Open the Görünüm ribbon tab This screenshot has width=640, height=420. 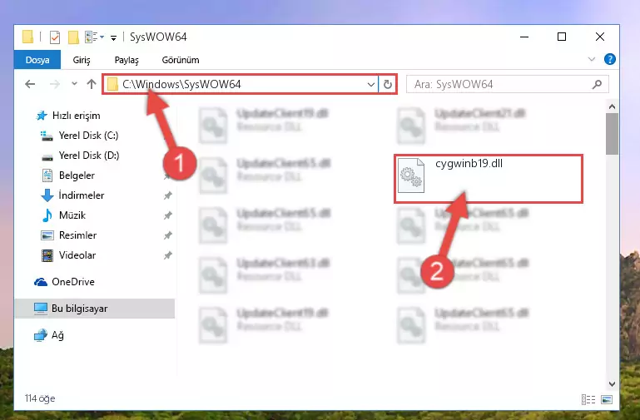181,60
